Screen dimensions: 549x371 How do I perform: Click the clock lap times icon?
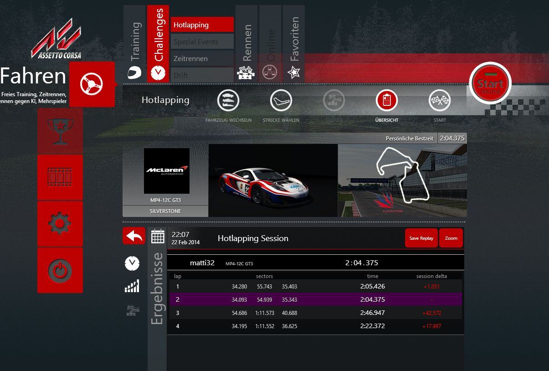[132, 263]
